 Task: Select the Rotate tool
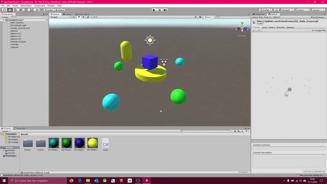click(x=15, y=10)
